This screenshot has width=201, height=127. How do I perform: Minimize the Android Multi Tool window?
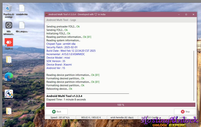click(x=179, y=14)
